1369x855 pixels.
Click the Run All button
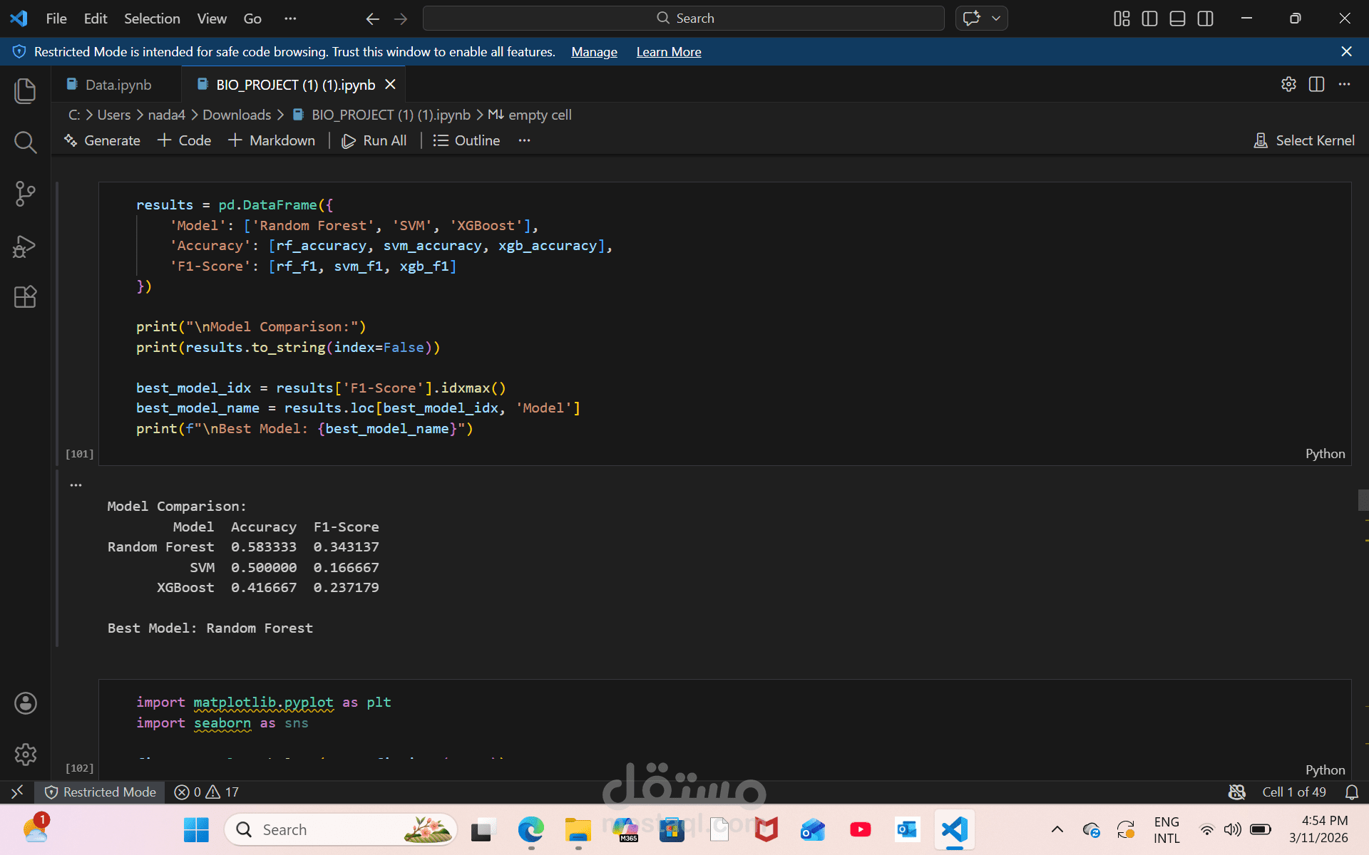[x=374, y=140]
